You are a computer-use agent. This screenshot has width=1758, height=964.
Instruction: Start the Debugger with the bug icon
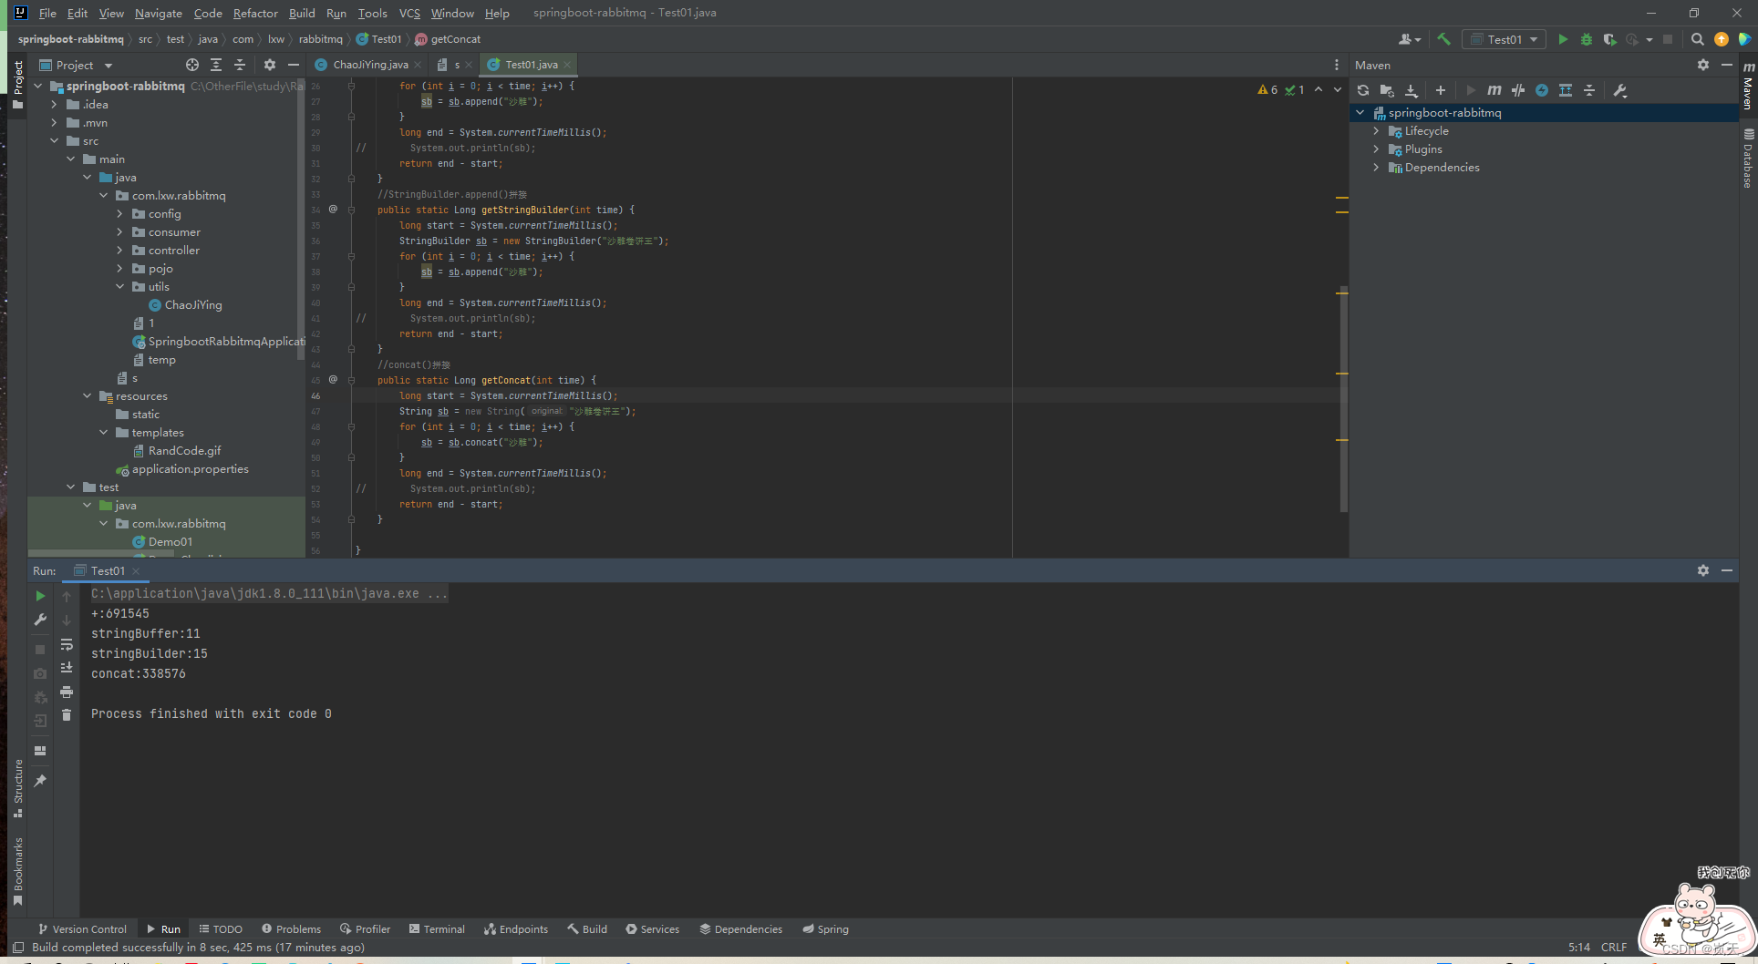coord(1586,39)
